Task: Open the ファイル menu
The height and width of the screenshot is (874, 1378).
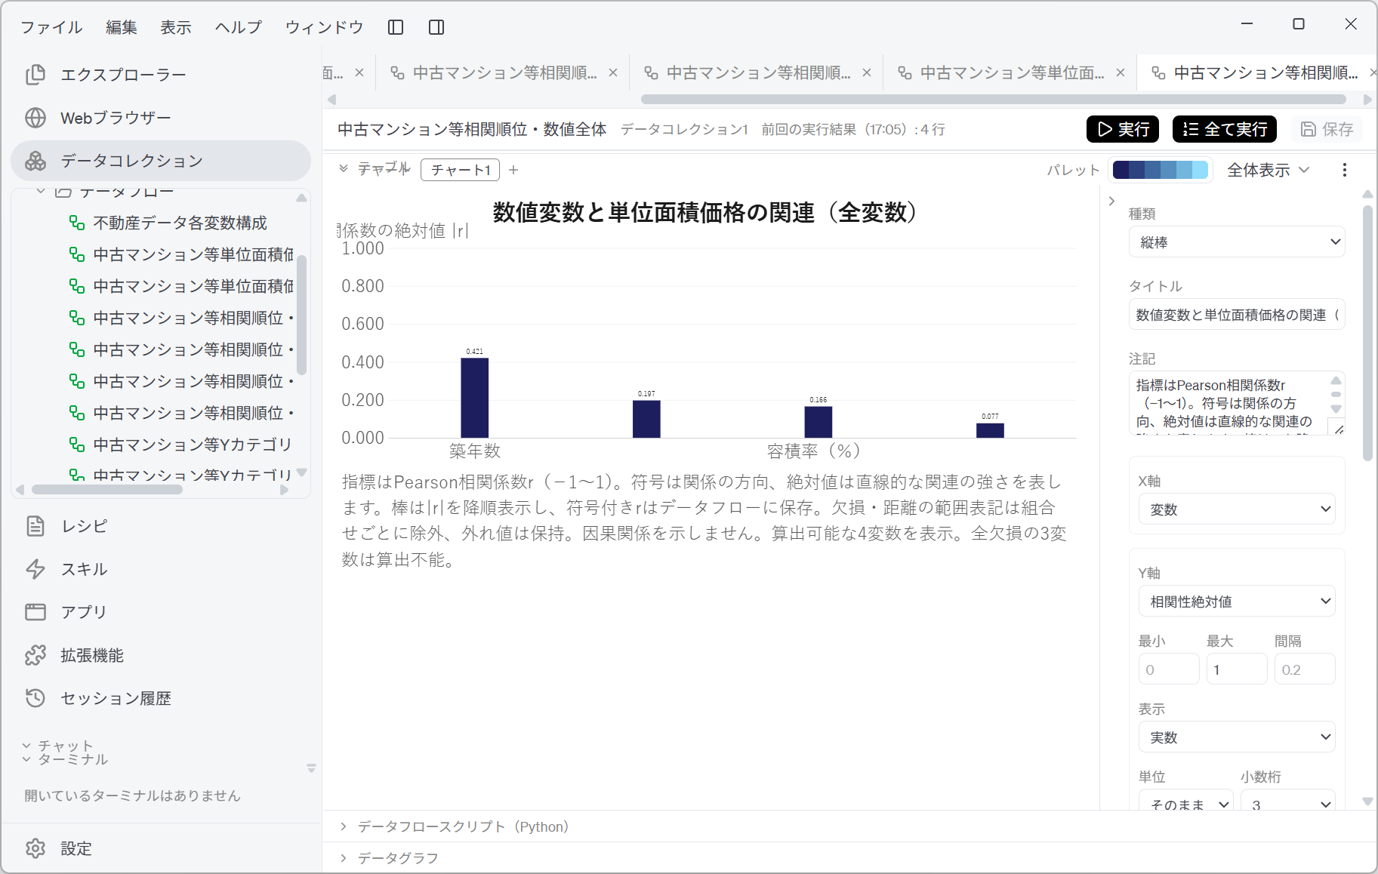Action: 51,27
